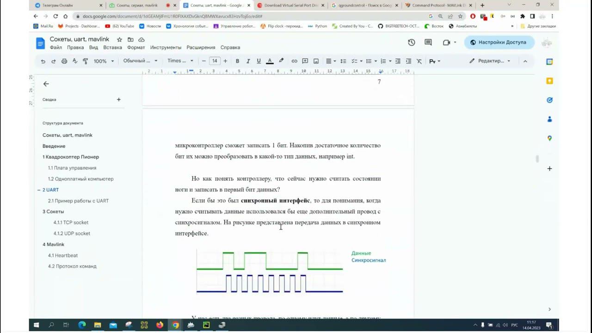This screenshot has width=592, height=333.
Task: Open the Правка menu
Action: 75,47
